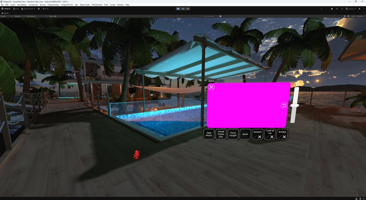Open the Display 1 dropdown
The height and width of the screenshot is (200, 366).
pyautogui.click(x=19, y=16)
